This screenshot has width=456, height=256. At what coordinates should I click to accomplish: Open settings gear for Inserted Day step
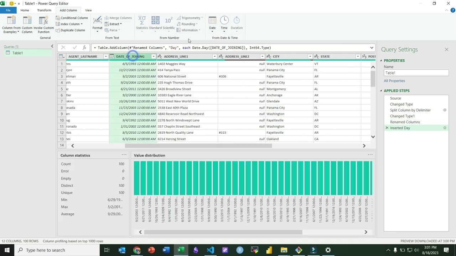[445, 128]
